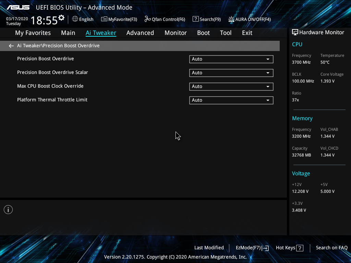Click the 18:55 clock time
351x263 pixels.
click(x=44, y=21)
